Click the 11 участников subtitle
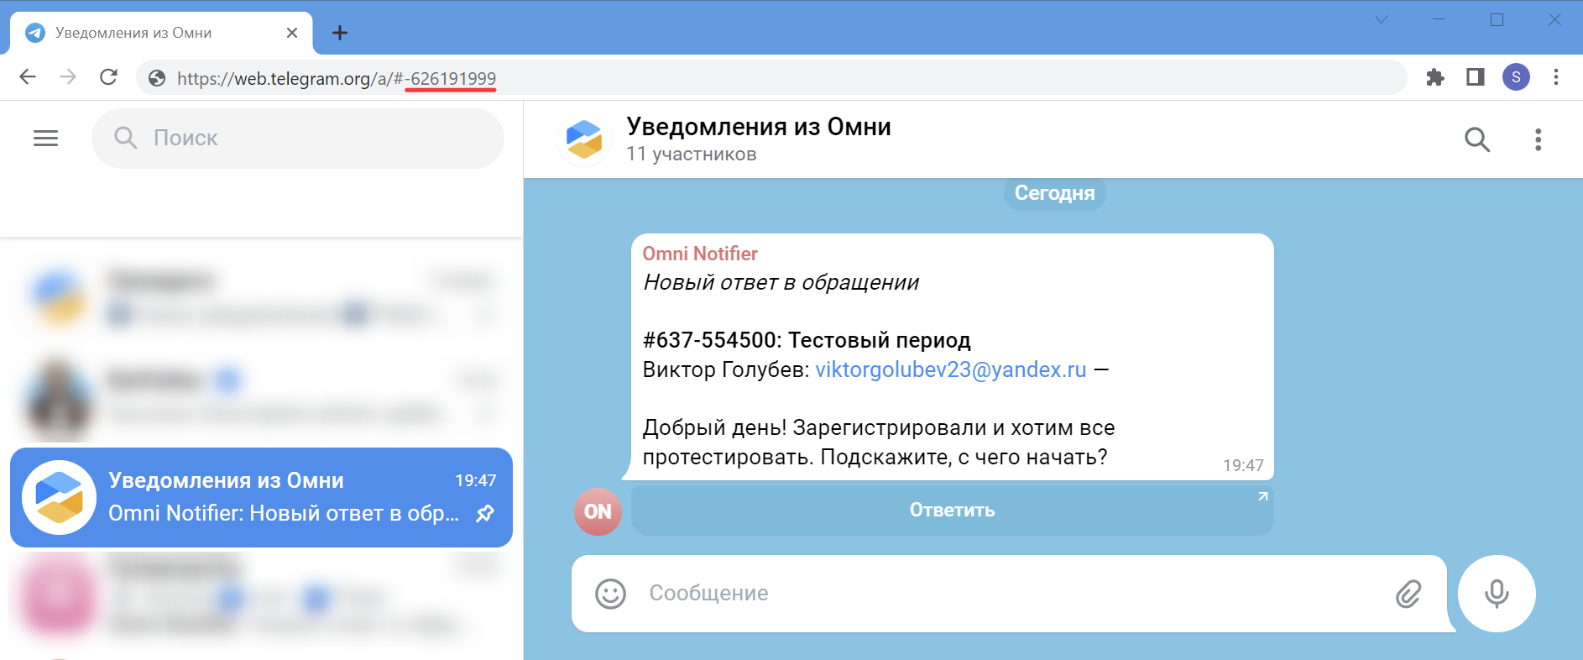 [x=692, y=155]
